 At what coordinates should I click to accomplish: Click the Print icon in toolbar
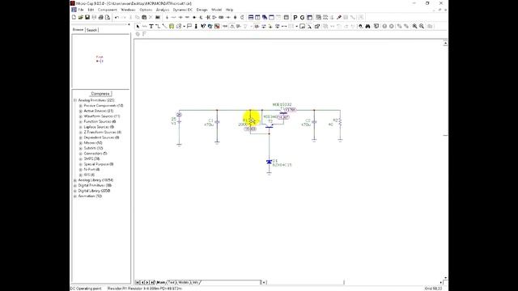[x=100, y=17]
